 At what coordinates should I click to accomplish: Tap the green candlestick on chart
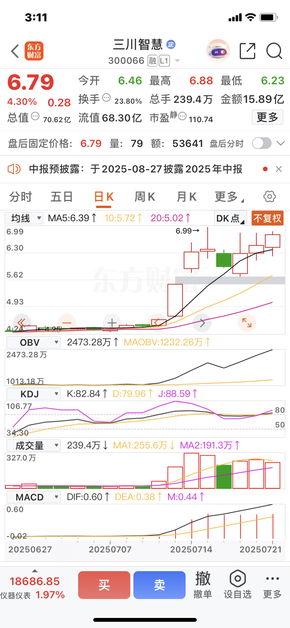tap(224, 259)
